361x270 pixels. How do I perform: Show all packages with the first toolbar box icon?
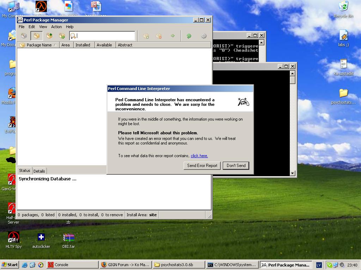point(24,36)
